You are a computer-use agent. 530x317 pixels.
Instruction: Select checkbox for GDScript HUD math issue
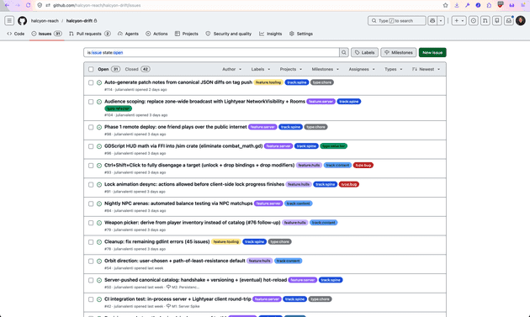[x=91, y=146]
